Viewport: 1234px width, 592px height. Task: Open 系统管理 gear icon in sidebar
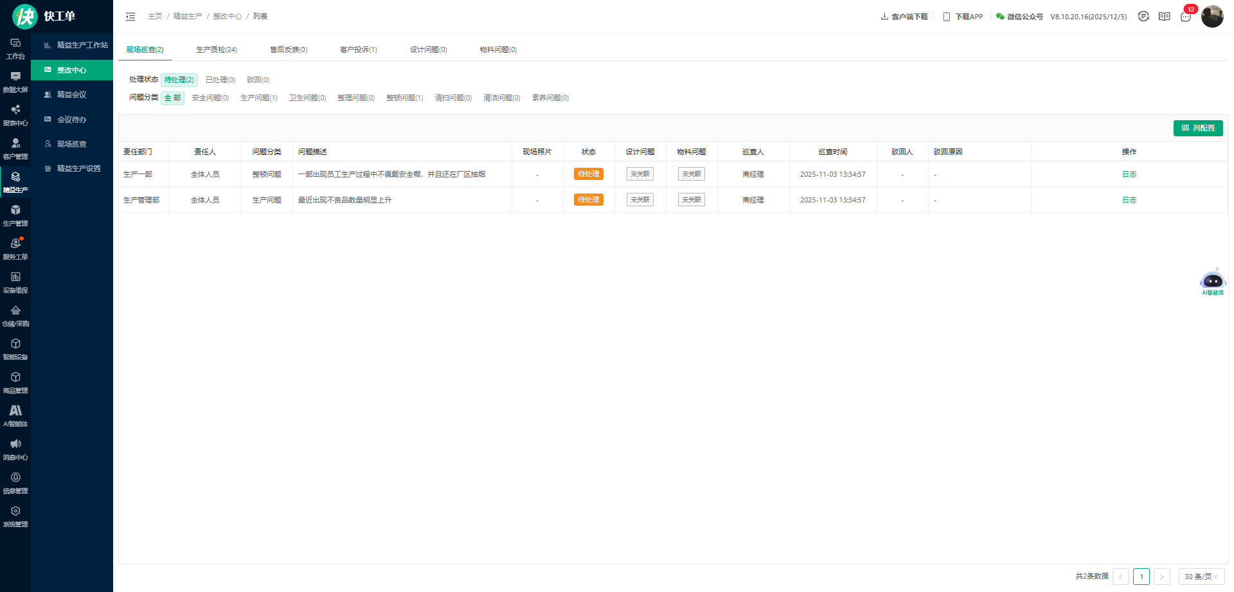[x=15, y=516]
